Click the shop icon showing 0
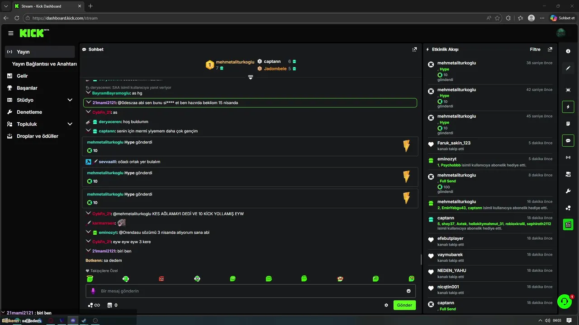Image resolution: width=579 pixels, height=325 pixels. tap(112, 305)
